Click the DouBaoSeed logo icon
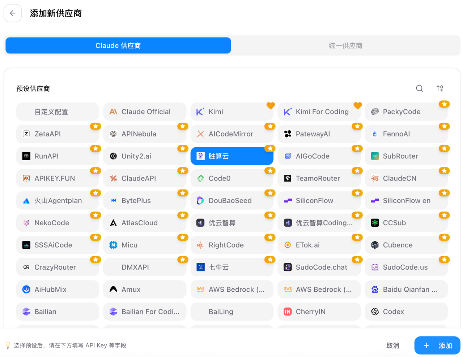Viewport: 463px width, 357px height. coord(200,200)
